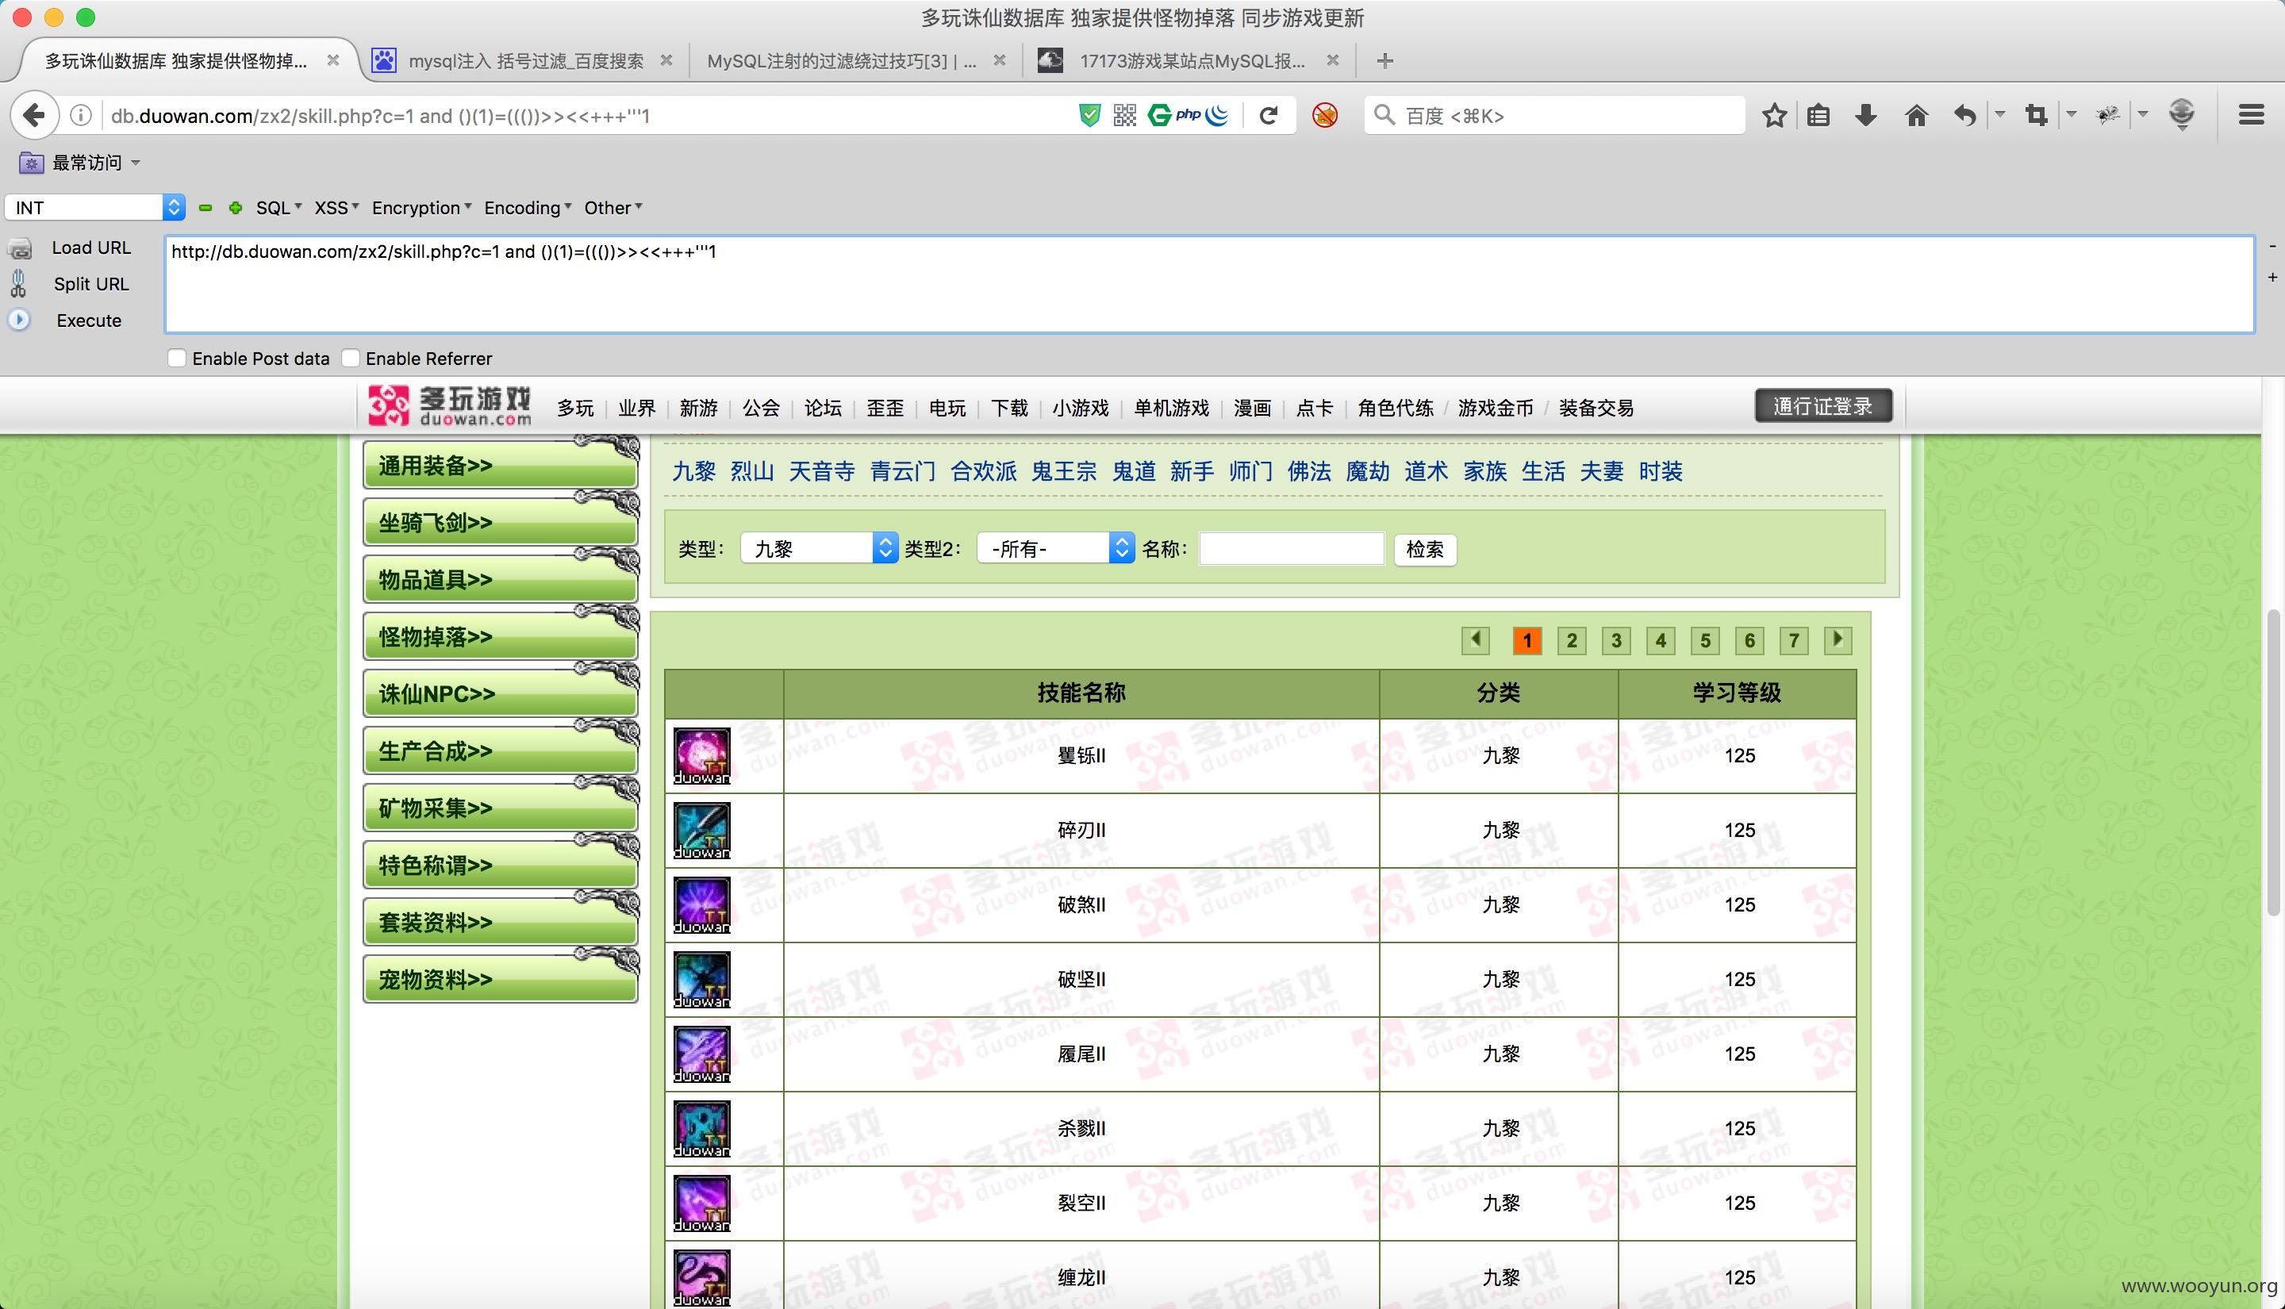
Task: Click the 检索 search button
Action: [1425, 549]
